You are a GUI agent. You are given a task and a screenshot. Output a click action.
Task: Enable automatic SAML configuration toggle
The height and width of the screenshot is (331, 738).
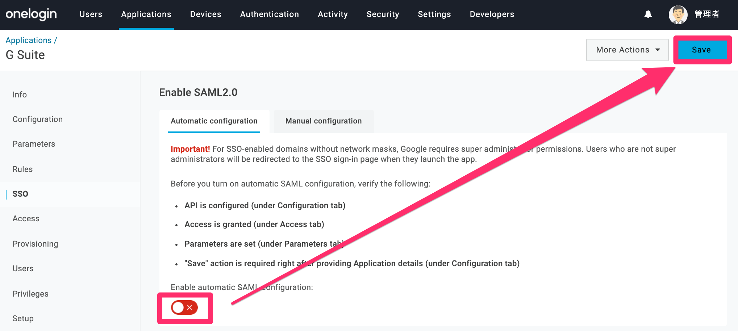(x=184, y=307)
